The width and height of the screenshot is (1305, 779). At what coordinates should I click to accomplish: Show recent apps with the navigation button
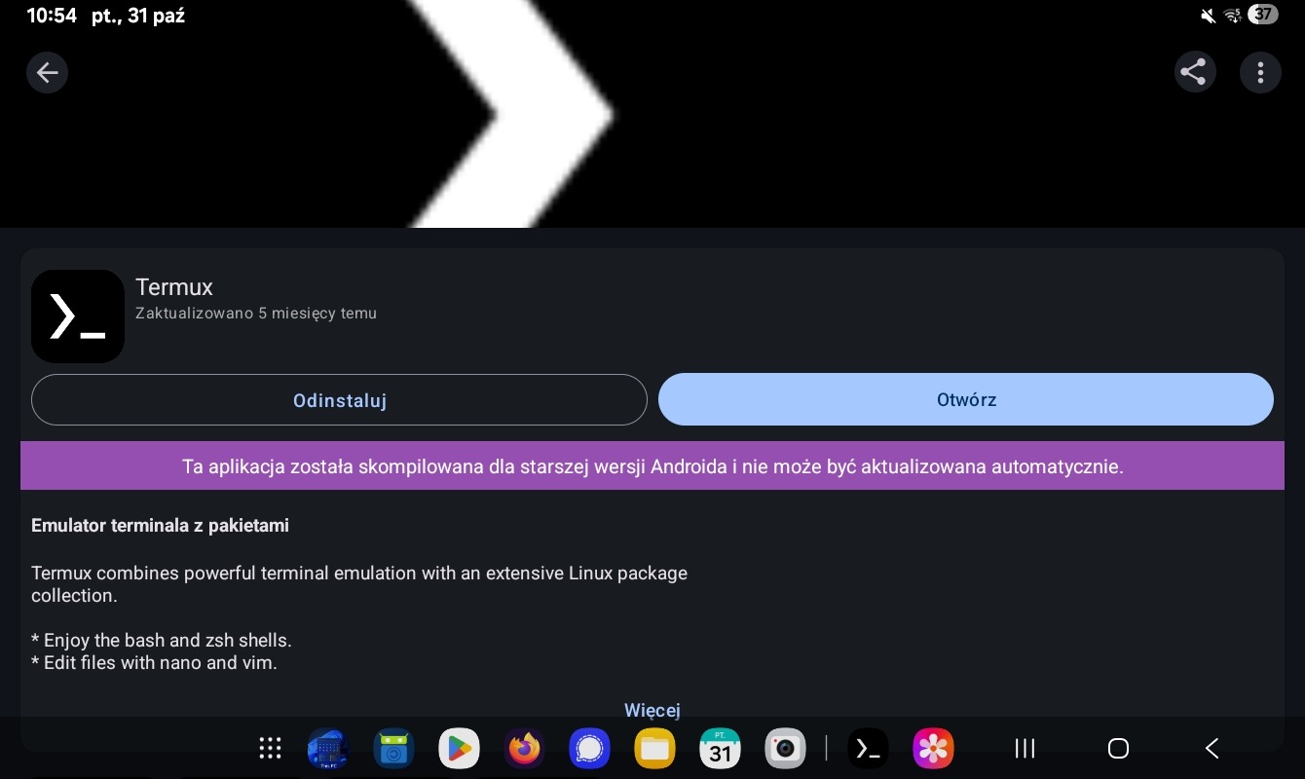(x=1025, y=748)
